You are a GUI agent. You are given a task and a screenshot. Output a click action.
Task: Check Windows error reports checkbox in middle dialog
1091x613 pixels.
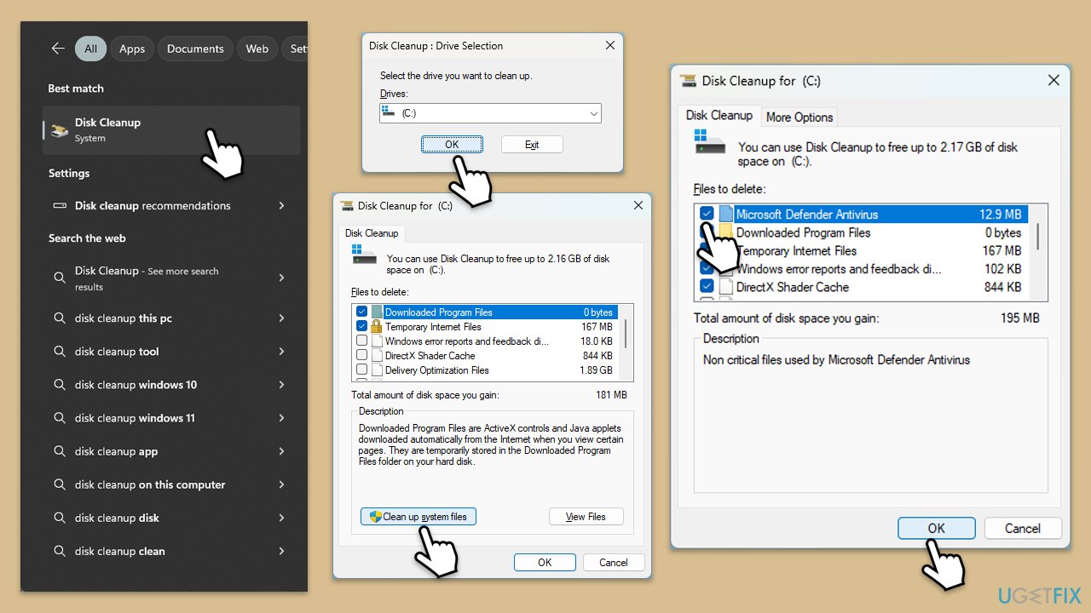pos(362,341)
